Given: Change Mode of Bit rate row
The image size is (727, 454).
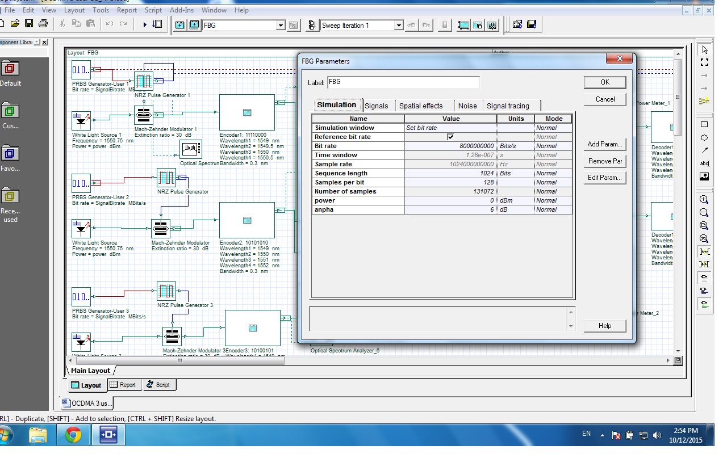Looking at the screenshot, I should tap(553, 146).
